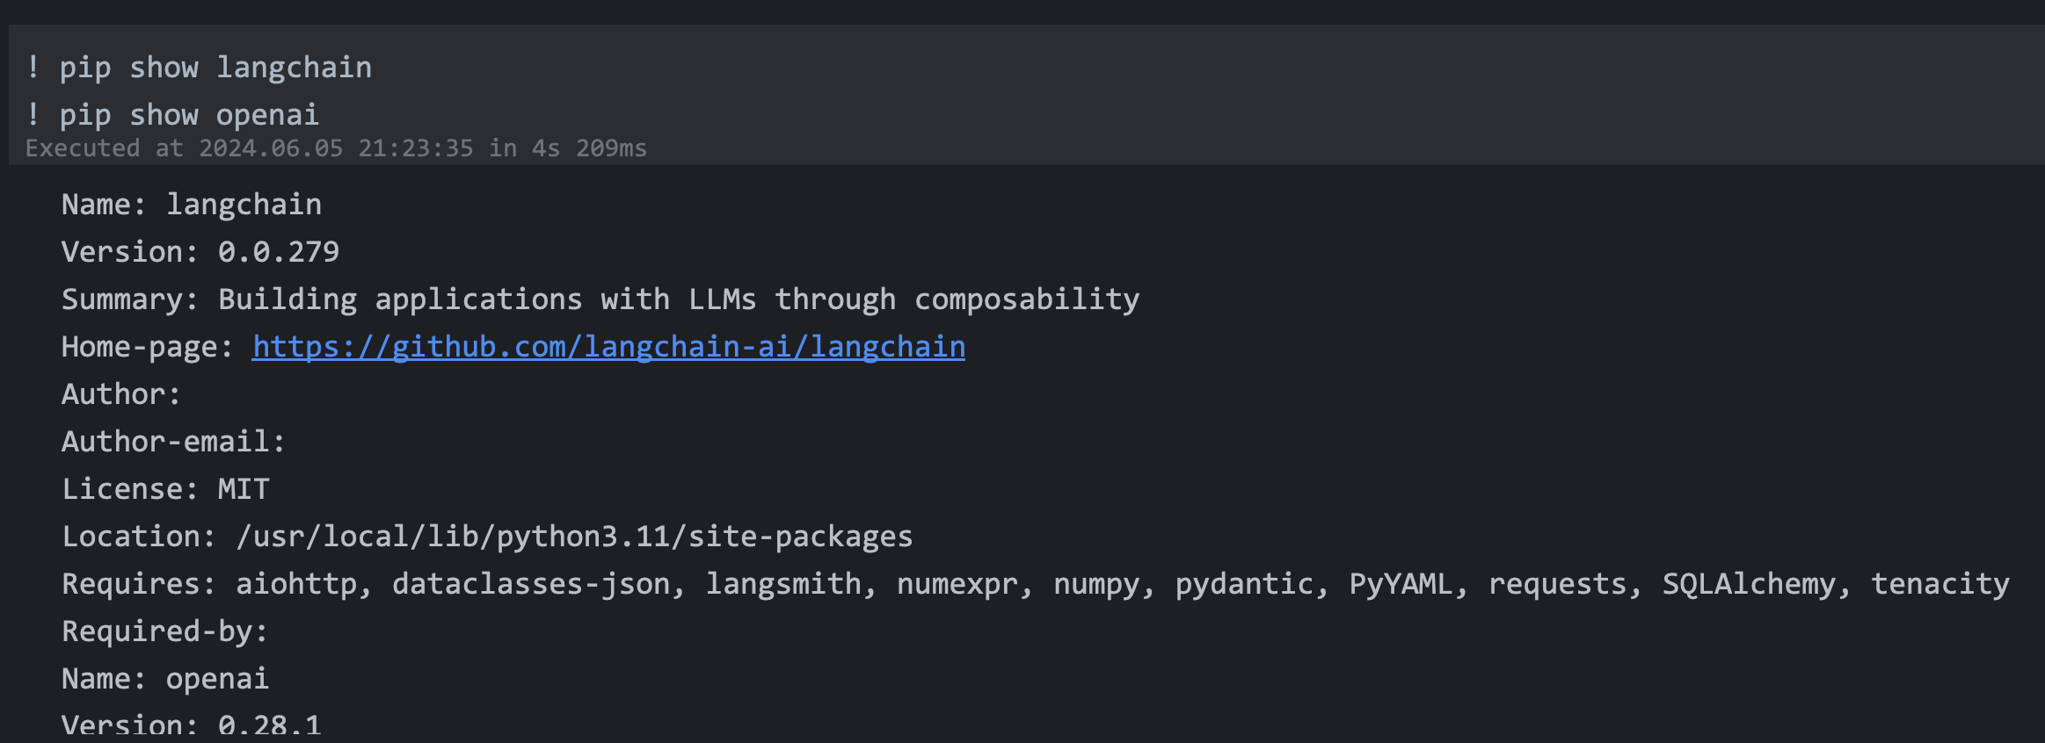Click the Summary line about LLMs composability
The height and width of the screenshot is (743, 2045).
[600, 299]
